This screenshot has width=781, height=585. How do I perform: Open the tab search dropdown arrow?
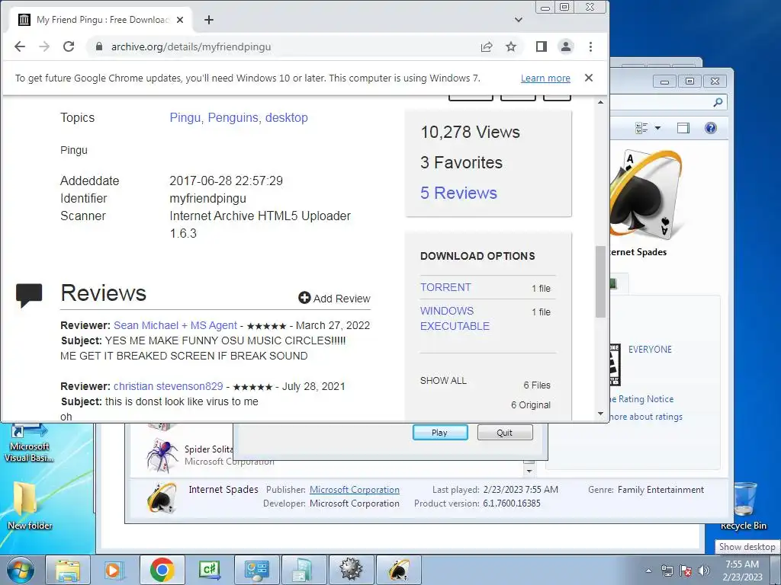[519, 20]
